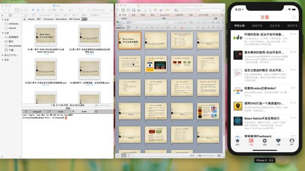Click PowerPoint search field
The width and height of the screenshot is (305, 171).
click(197, 10)
